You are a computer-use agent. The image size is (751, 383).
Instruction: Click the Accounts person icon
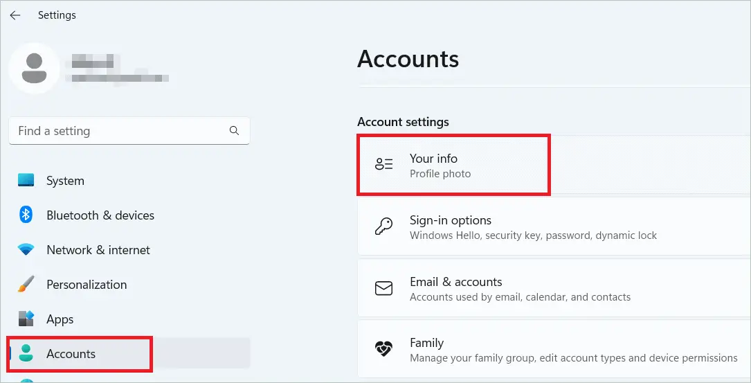(x=26, y=353)
